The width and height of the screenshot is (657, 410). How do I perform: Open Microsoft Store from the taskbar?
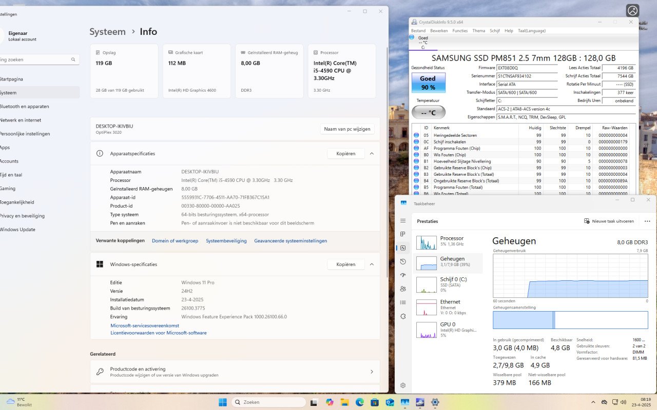(375, 402)
